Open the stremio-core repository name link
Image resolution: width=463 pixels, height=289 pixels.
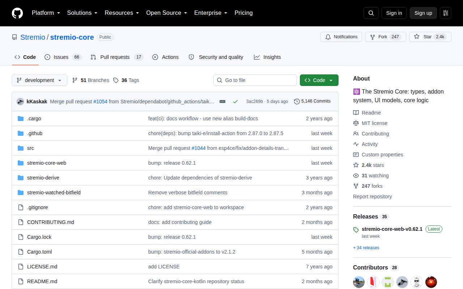[x=72, y=37]
